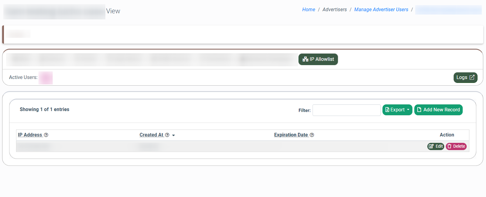Sort by Expiration Date column header
This screenshot has height=197, width=486.
(x=291, y=135)
